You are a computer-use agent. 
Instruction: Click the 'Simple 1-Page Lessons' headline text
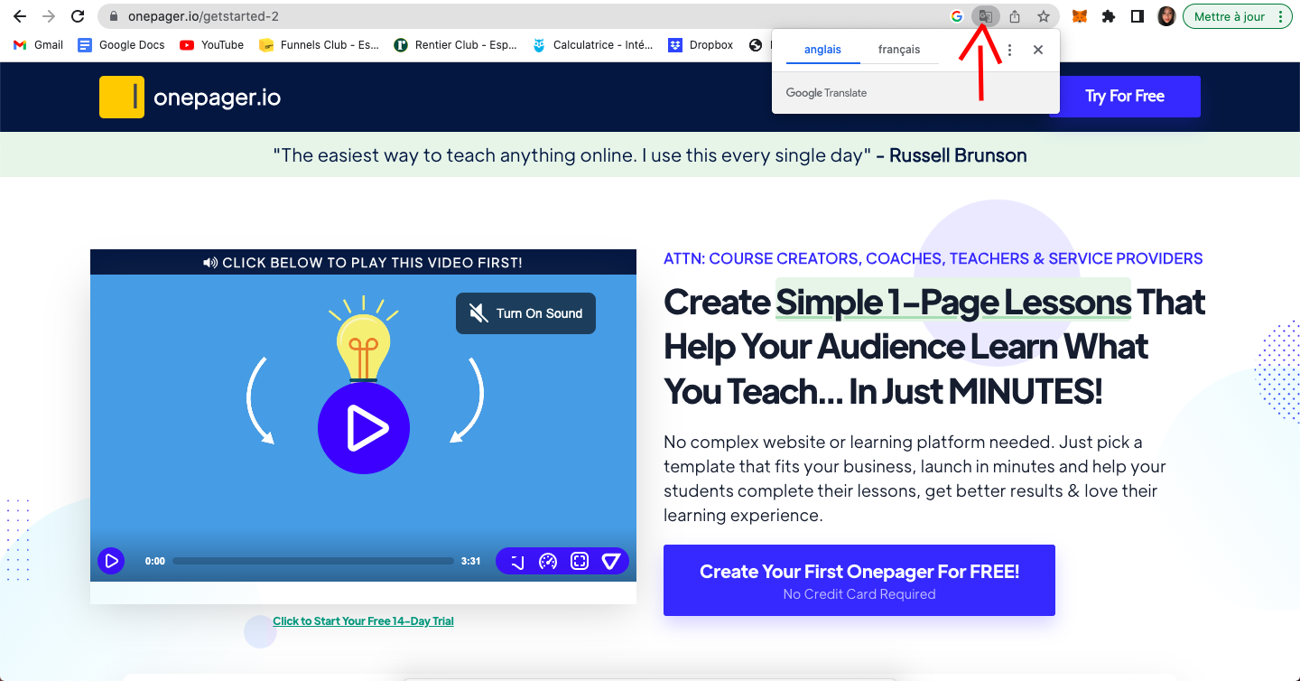click(952, 302)
